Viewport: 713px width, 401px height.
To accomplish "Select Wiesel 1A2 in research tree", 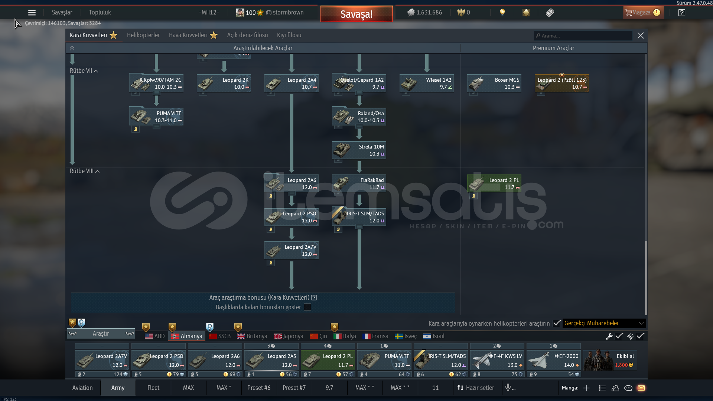I will pos(427,83).
